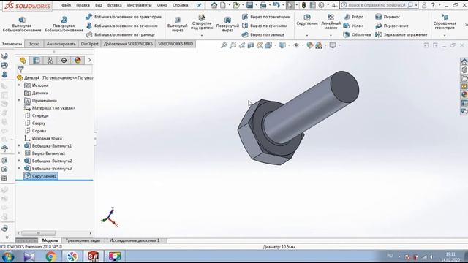Image resolution: width=468 pixels, height=263 pixels.
Task: Select Повернутый вырез tool
Action: pos(227,24)
